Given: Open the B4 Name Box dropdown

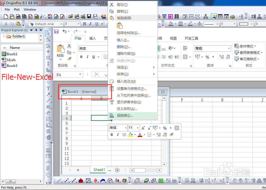Looking at the screenshot, I should point(80,74).
